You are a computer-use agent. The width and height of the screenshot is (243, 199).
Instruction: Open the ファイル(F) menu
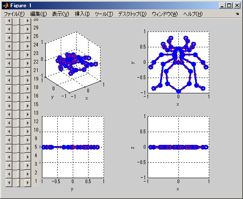pyautogui.click(x=14, y=14)
